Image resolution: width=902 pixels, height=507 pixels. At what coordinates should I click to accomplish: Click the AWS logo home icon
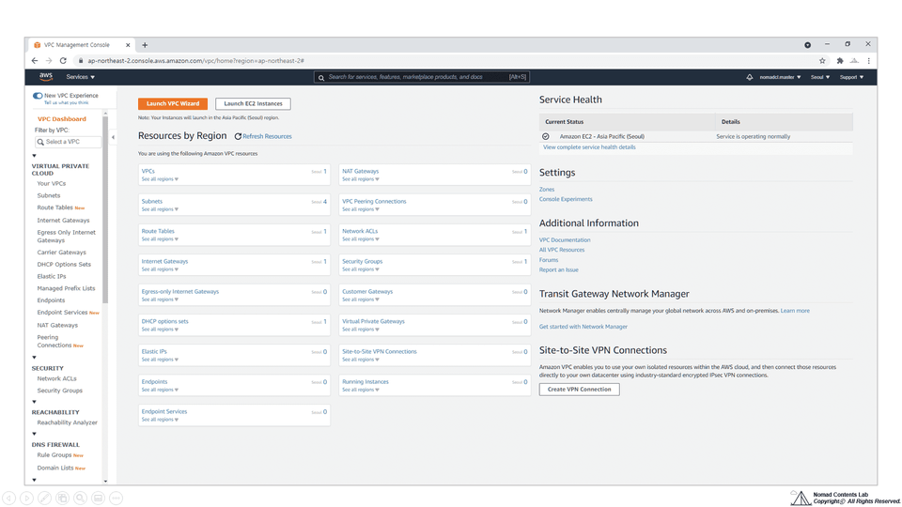coord(46,76)
